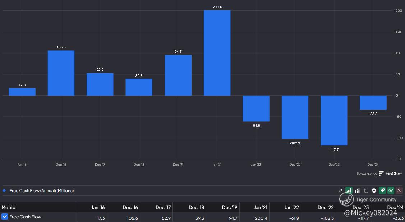Click the table cell value -61.9
Screen dimensions: 405x222
(x=294, y=218)
